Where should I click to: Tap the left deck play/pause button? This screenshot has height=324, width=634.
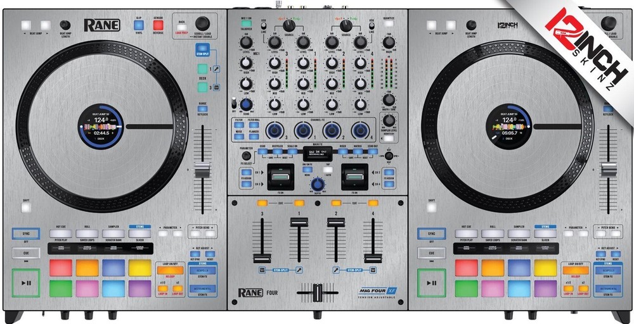click(26, 283)
